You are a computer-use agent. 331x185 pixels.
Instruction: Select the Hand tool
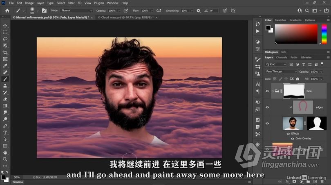click(5, 152)
